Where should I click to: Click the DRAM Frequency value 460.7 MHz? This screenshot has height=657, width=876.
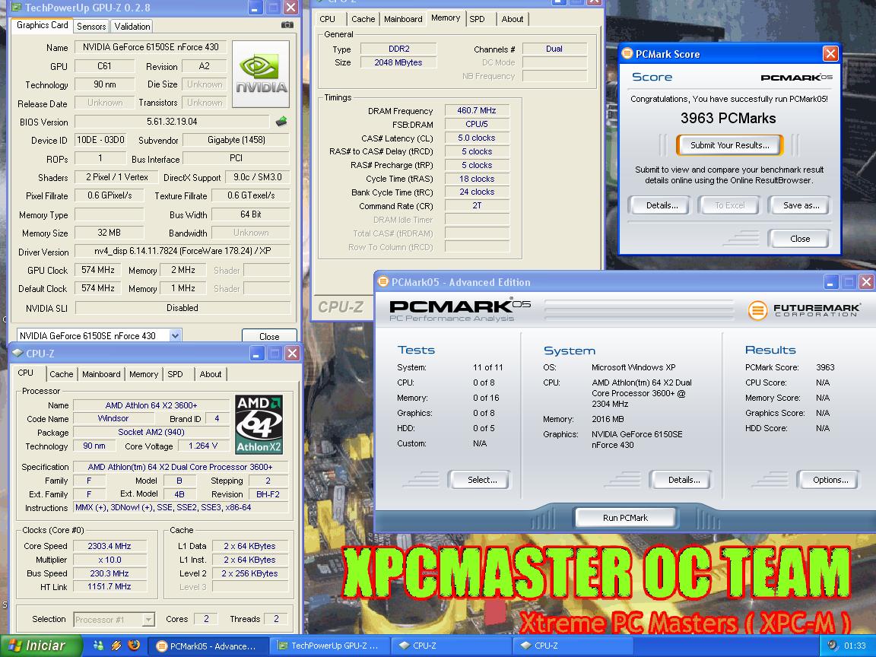477,110
